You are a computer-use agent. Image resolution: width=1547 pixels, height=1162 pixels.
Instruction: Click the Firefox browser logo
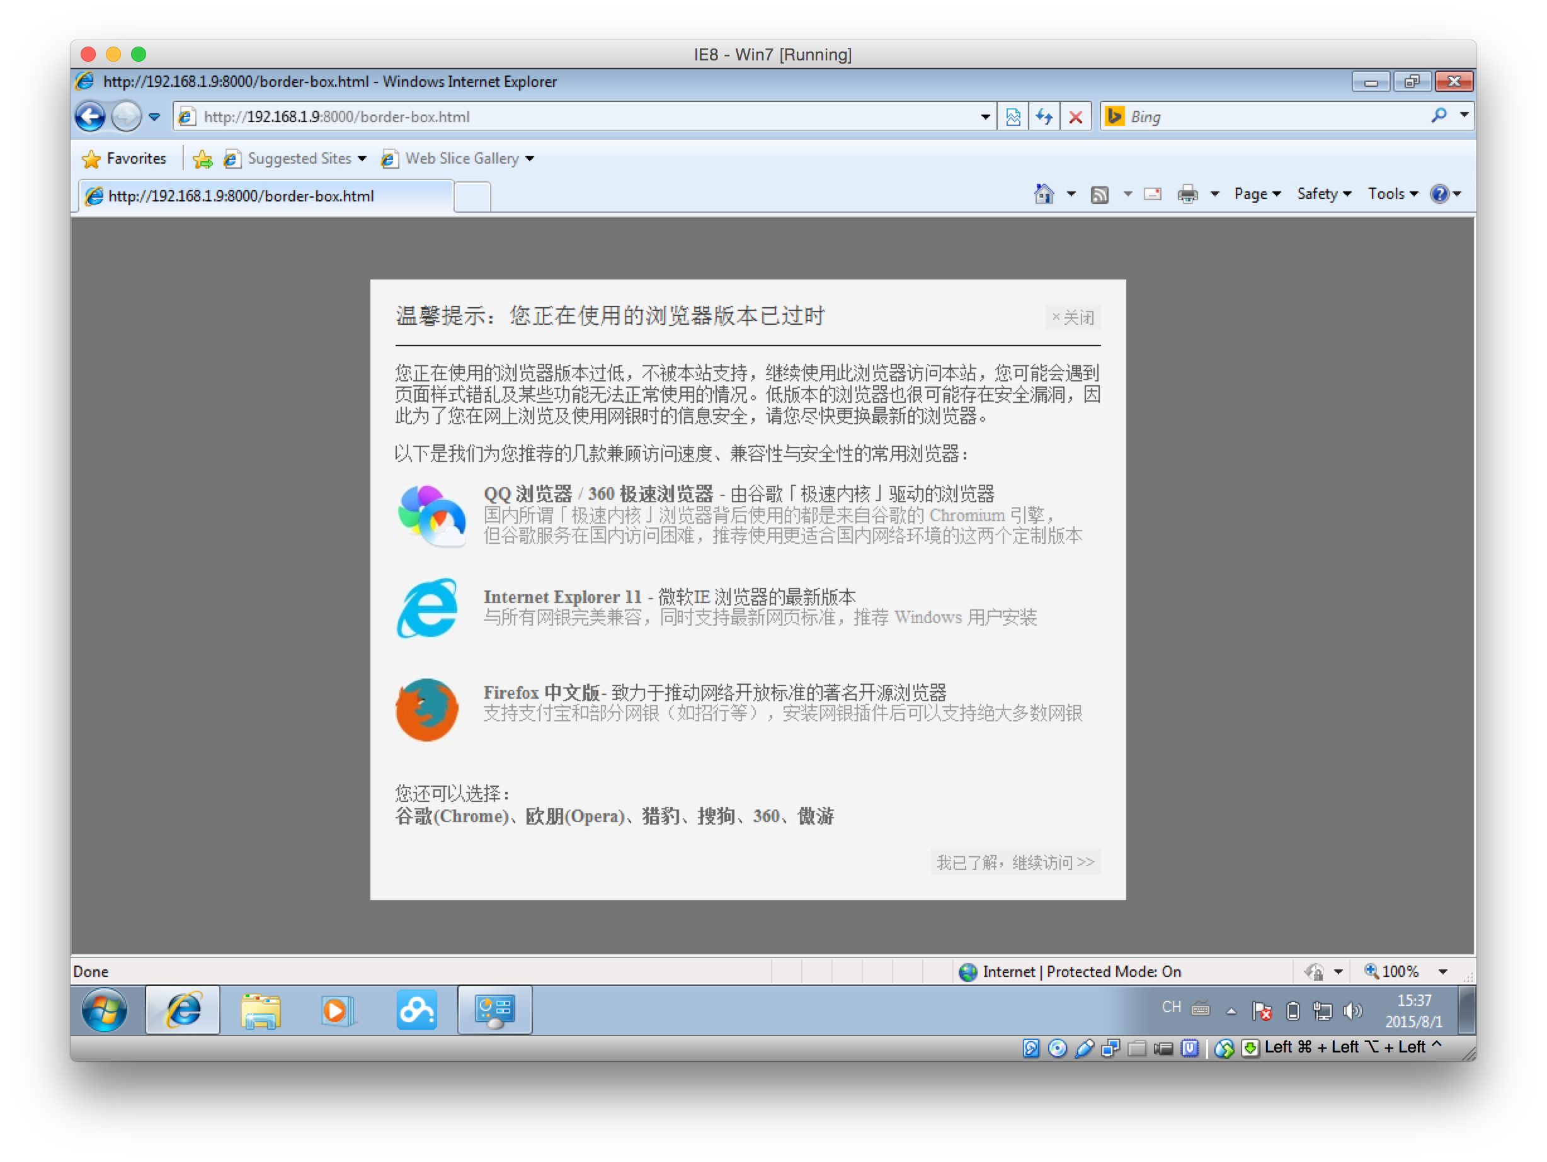pyautogui.click(x=426, y=709)
